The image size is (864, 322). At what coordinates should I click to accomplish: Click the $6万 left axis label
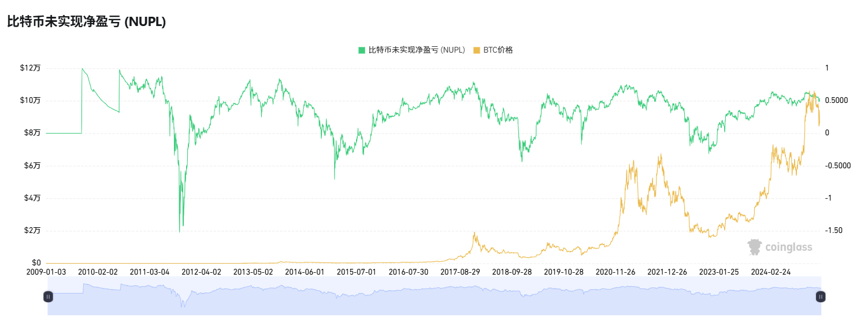point(32,166)
